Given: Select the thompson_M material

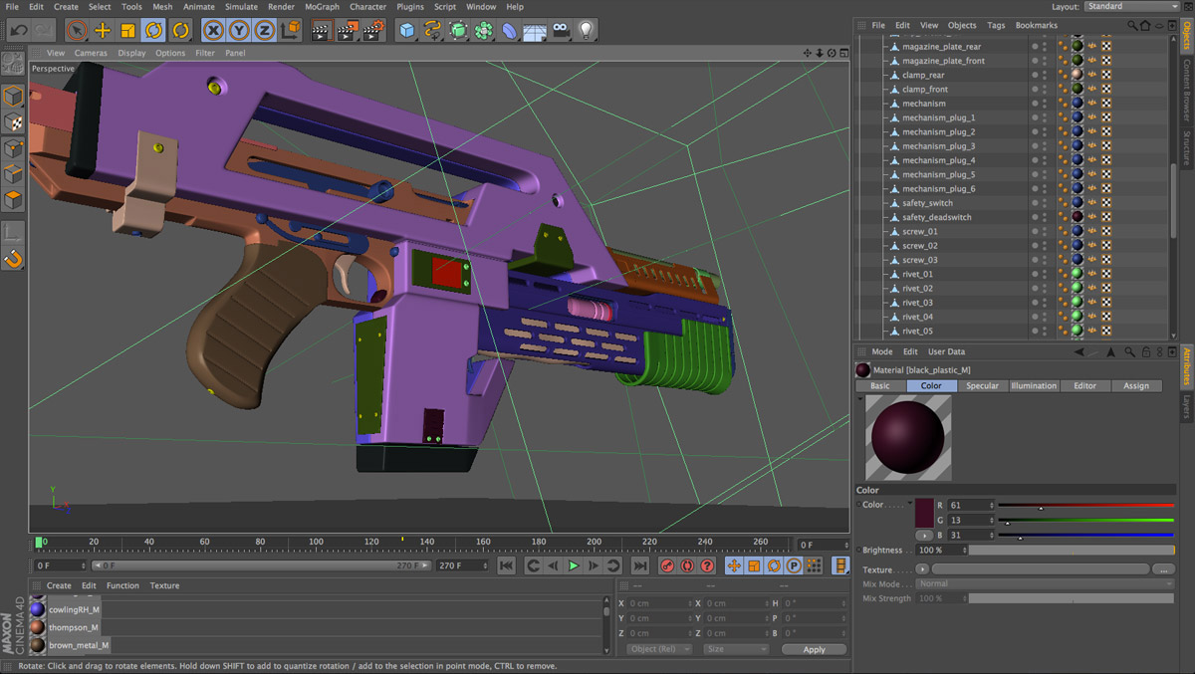Looking at the screenshot, I should click(x=74, y=627).
